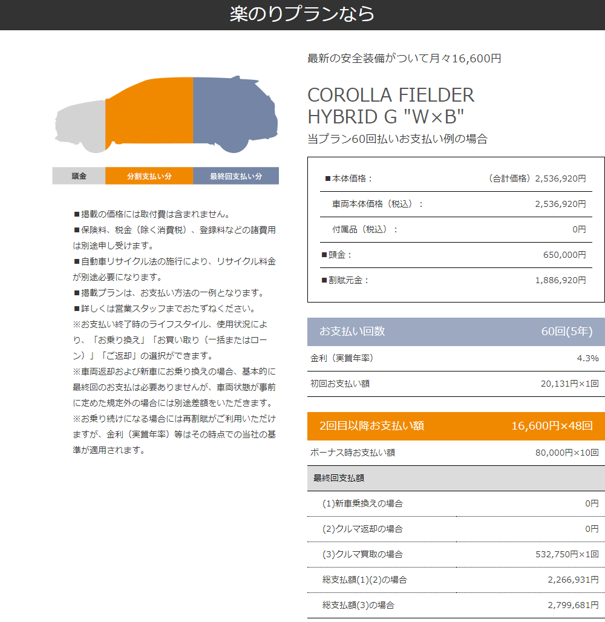Click the お支払い回数 header bar
Viewport: 605px width, 622px height.
pos(456,332)
